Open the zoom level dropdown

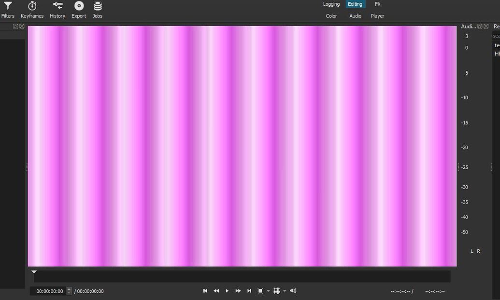click(269, 291)
